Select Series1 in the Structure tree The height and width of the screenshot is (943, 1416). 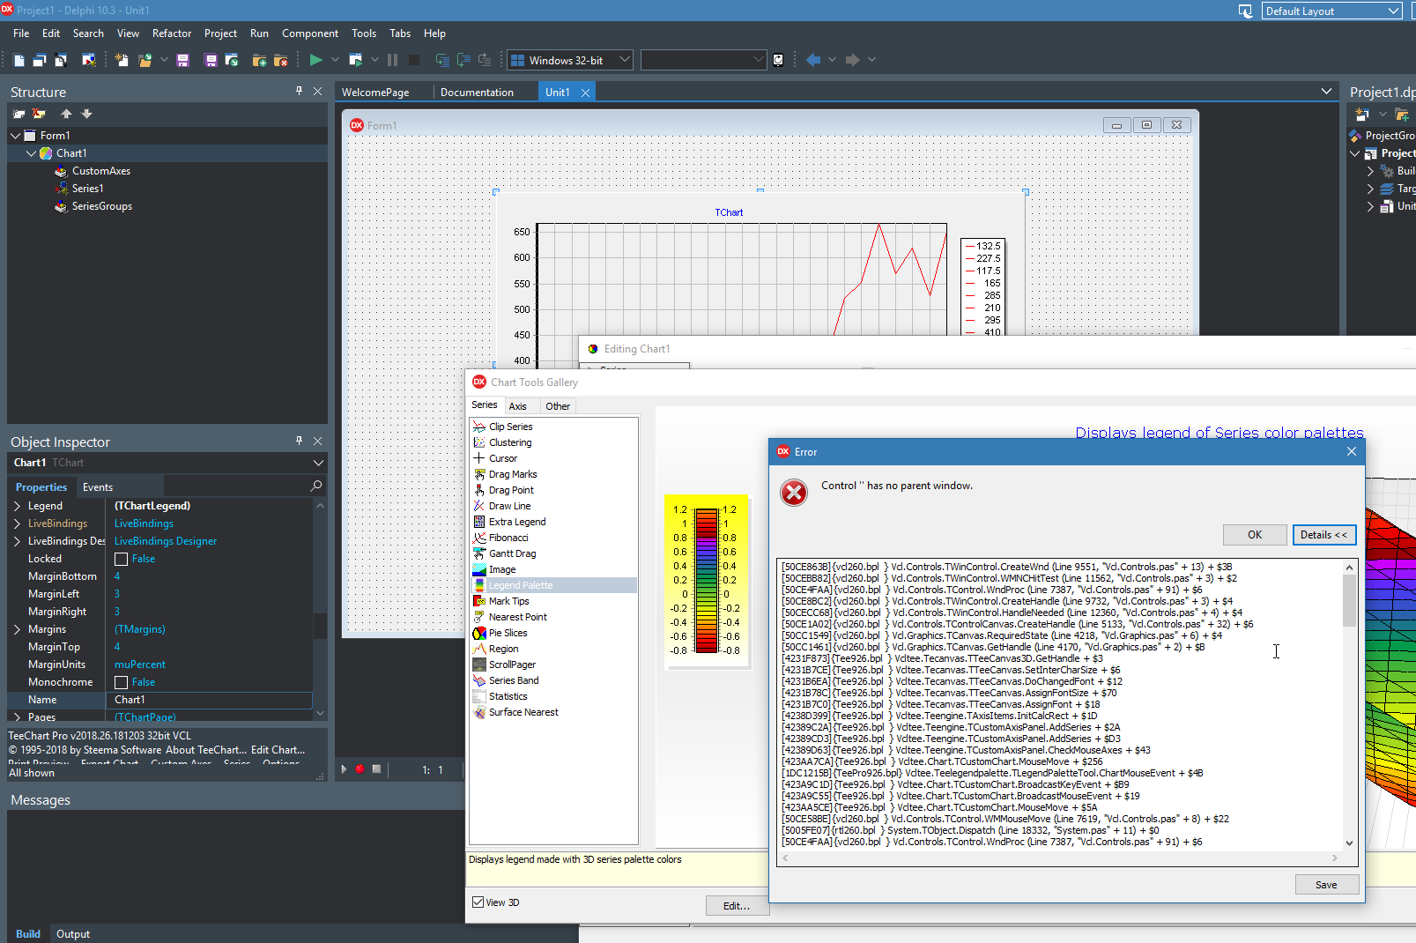coord(87,189)
